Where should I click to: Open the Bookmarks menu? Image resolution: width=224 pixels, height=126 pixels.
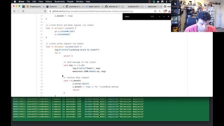[59, 1]
